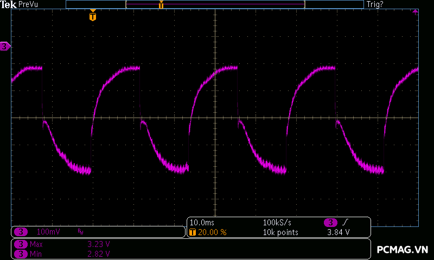Click the PreVu acquisition status label

[28, 4]
